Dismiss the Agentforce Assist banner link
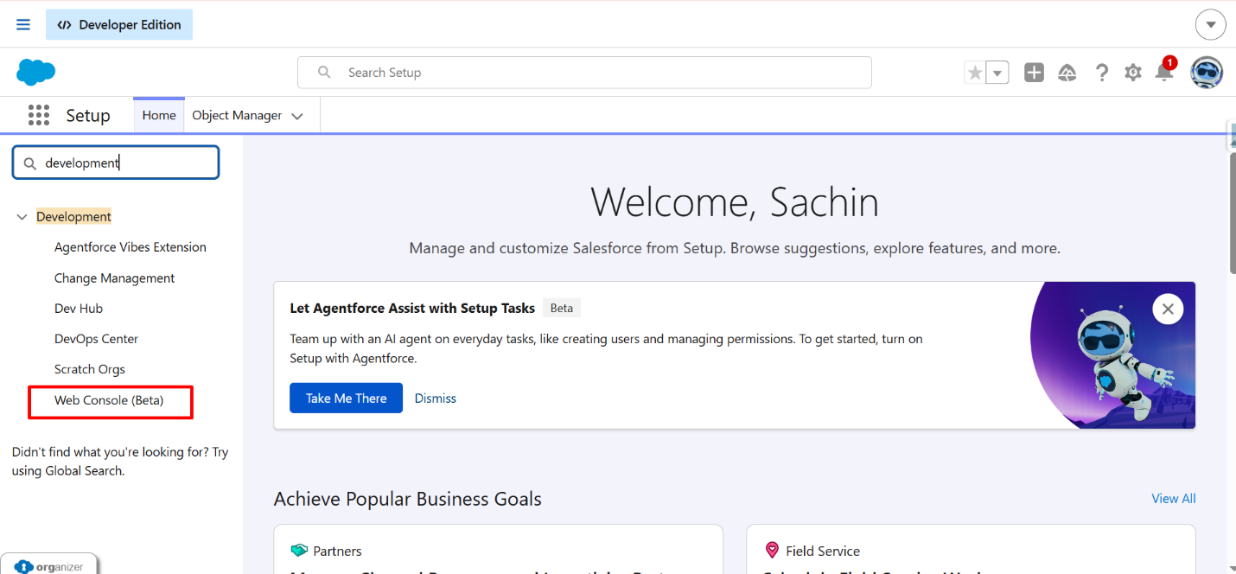This screenshot has height=574, width=1236. click(436, 399)
